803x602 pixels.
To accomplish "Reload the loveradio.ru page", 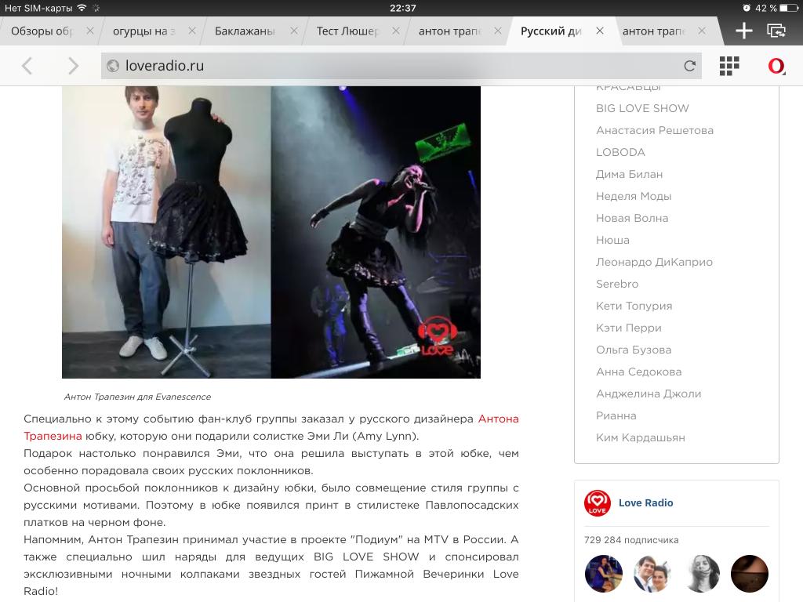I will (x=690, y=66).
